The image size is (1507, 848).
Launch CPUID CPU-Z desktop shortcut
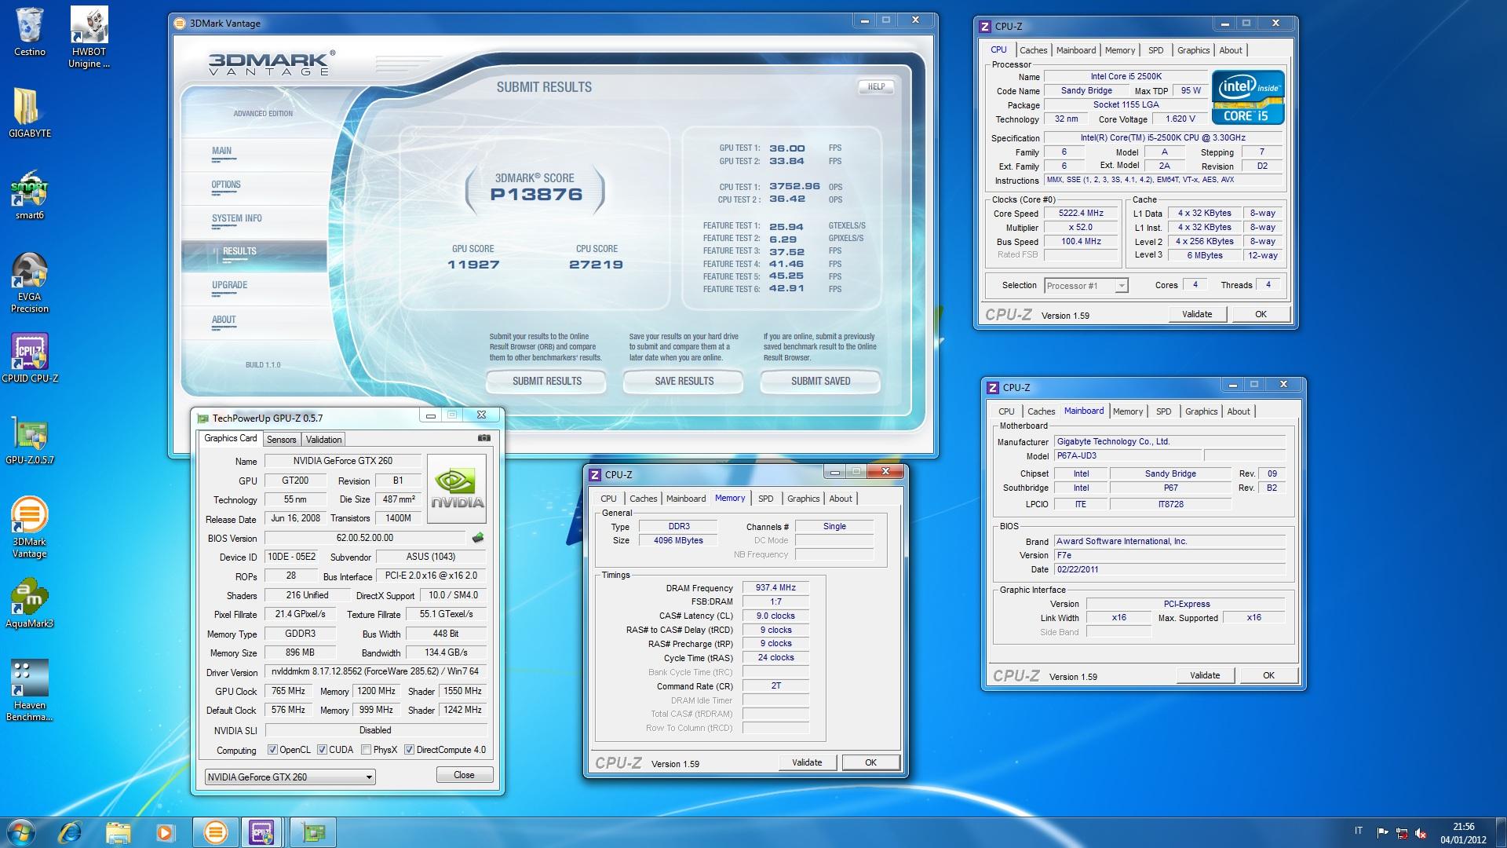30,358
